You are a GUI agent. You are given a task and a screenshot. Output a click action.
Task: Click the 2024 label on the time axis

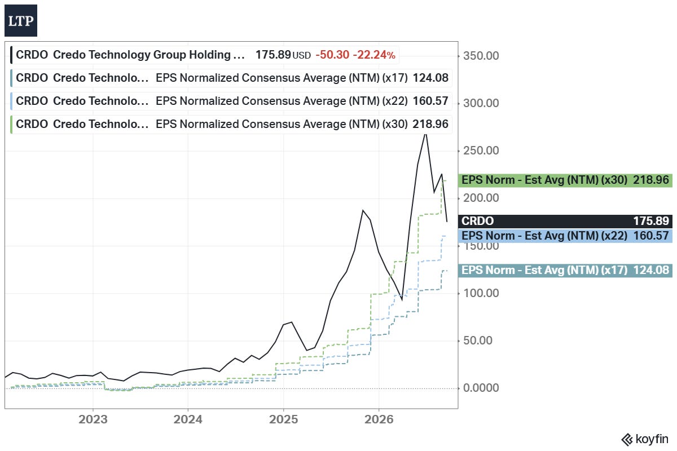(188, 419)
